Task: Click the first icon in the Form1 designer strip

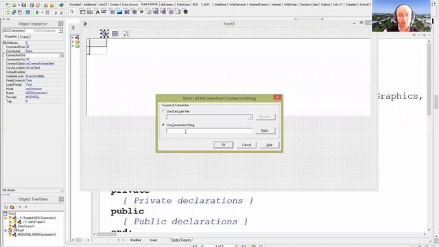Action: 104,34
